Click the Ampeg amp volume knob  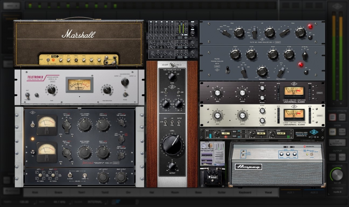click(281, 154)
